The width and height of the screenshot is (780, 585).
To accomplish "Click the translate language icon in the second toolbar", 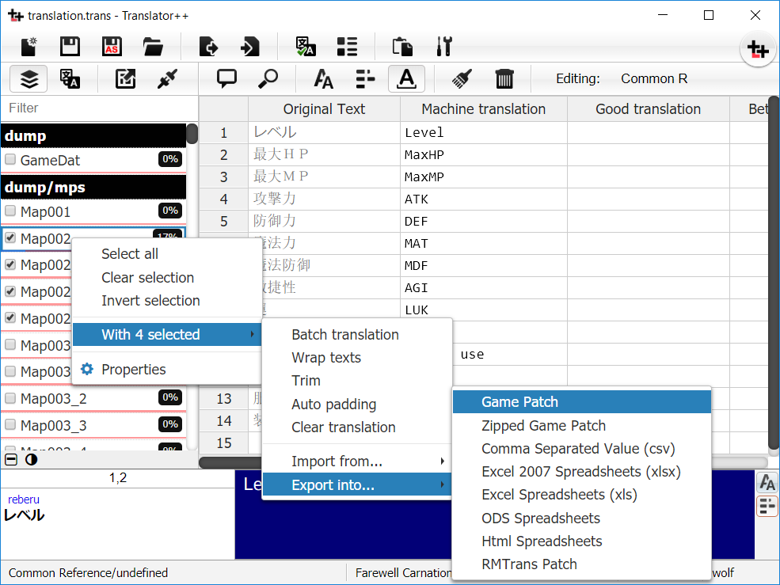I will tap(70, 79).
